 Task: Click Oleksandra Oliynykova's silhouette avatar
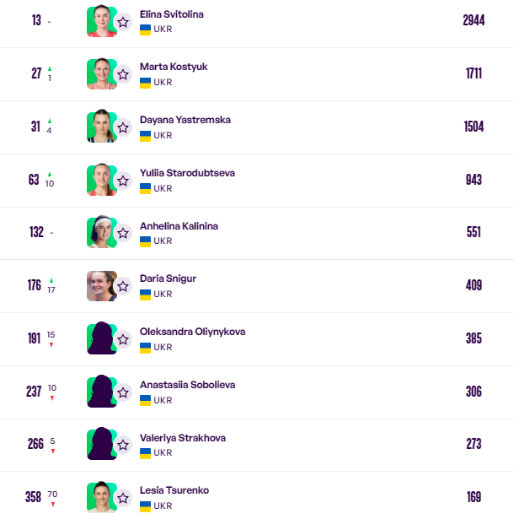point(100,339)
